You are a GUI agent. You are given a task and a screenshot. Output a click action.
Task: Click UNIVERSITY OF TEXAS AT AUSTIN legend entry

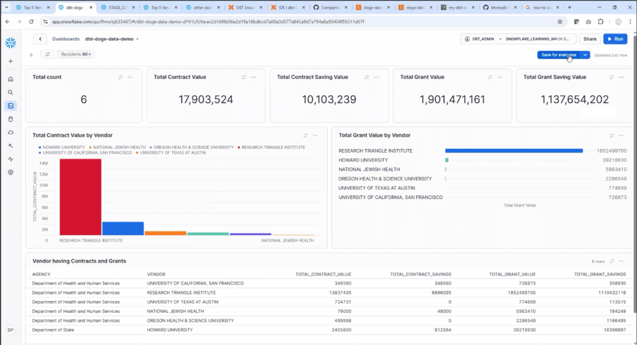click(170, 153)
